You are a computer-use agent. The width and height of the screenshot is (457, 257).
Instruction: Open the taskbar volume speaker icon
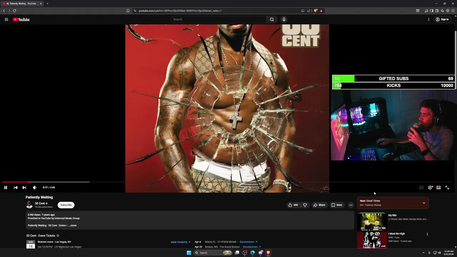point(439,253)
